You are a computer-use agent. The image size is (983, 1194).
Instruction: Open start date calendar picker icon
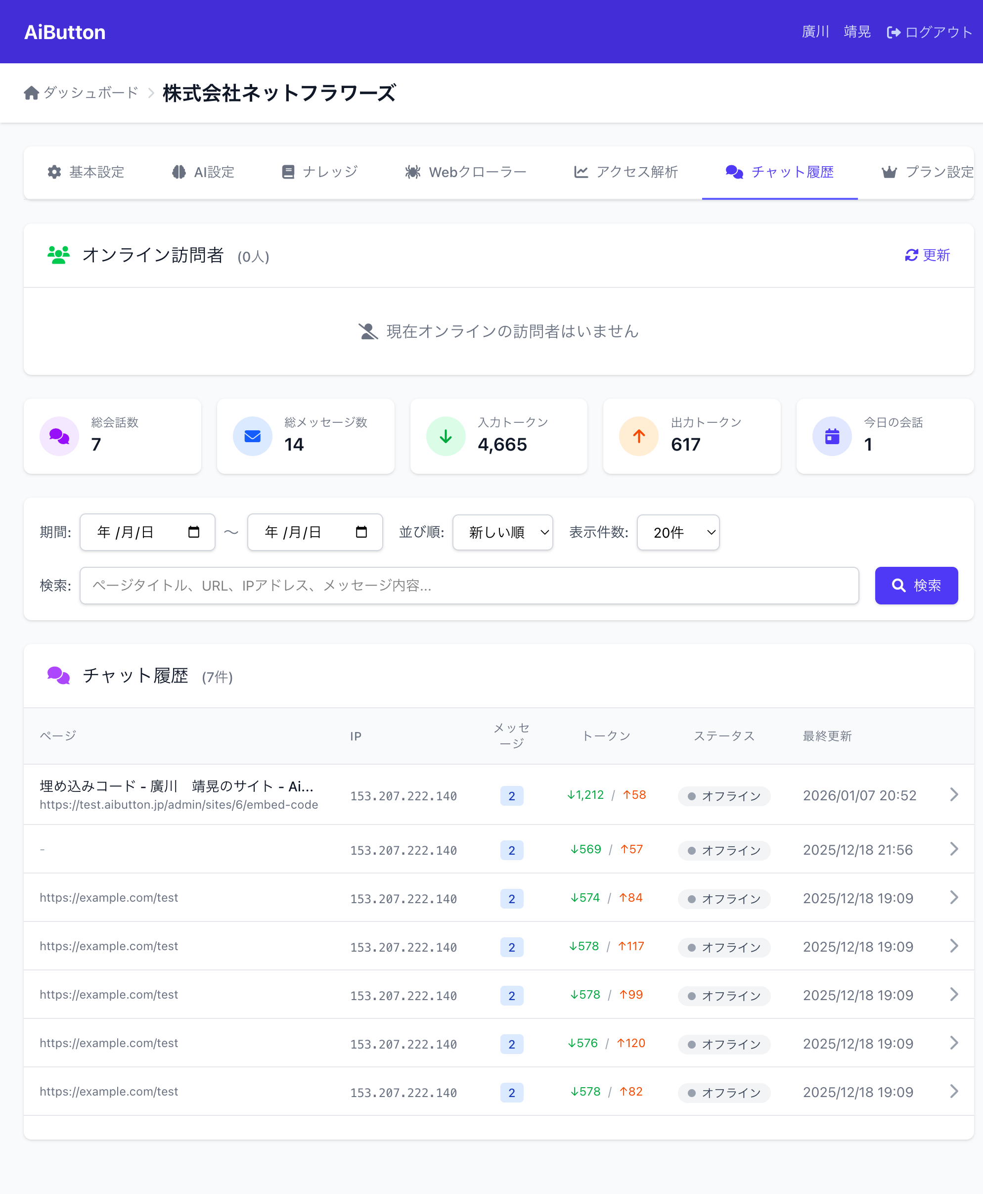[x=194, y=532]
